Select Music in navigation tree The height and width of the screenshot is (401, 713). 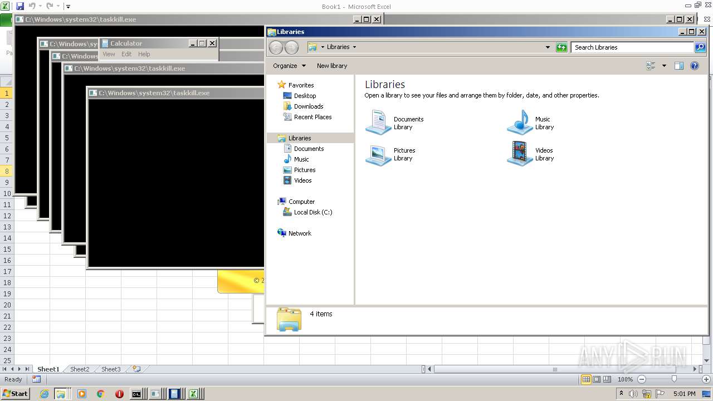(301, 159)
